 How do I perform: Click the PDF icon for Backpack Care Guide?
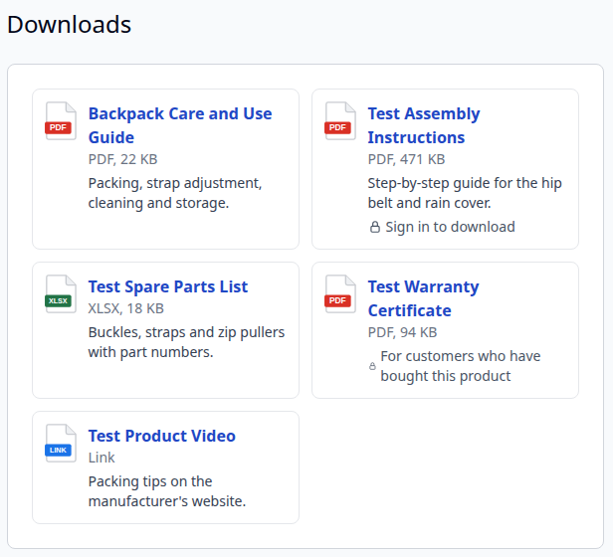pos(60,120)
